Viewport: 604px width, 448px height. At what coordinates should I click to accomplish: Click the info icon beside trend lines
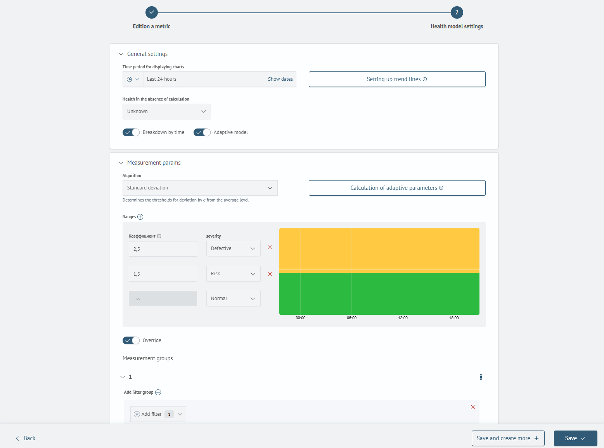point(425,79)
